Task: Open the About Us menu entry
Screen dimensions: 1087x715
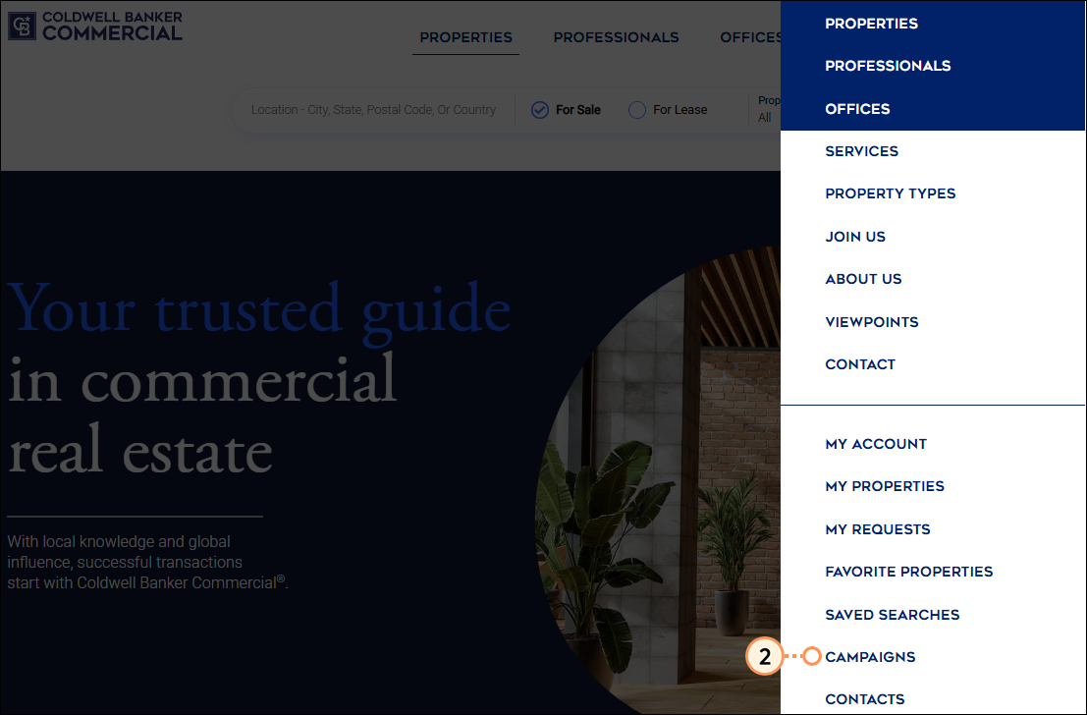Action: pos(863,279)
